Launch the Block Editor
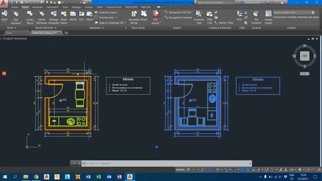The image size is (322, 181). tap(64, 18)
